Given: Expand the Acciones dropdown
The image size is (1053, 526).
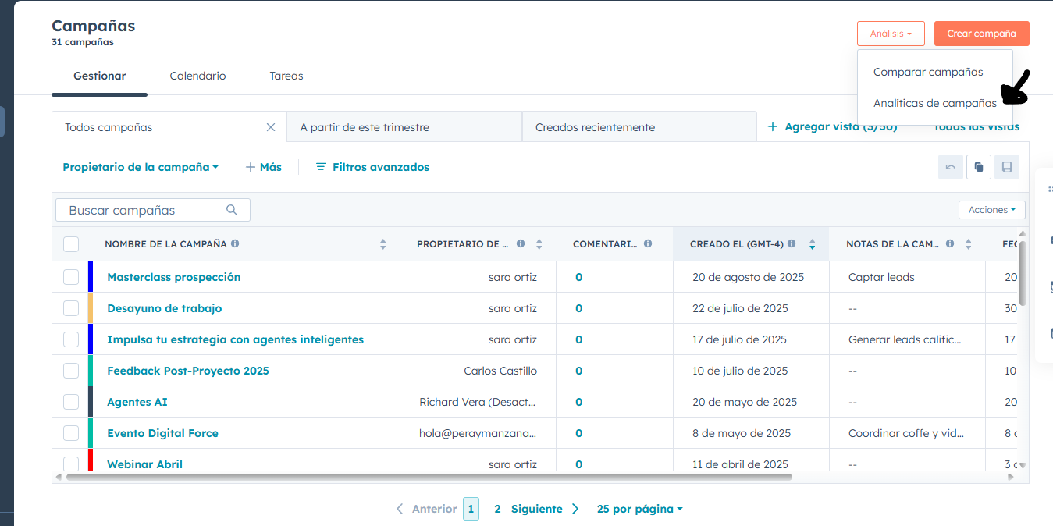Looking at the screenshot, I should tap(991, 210).
